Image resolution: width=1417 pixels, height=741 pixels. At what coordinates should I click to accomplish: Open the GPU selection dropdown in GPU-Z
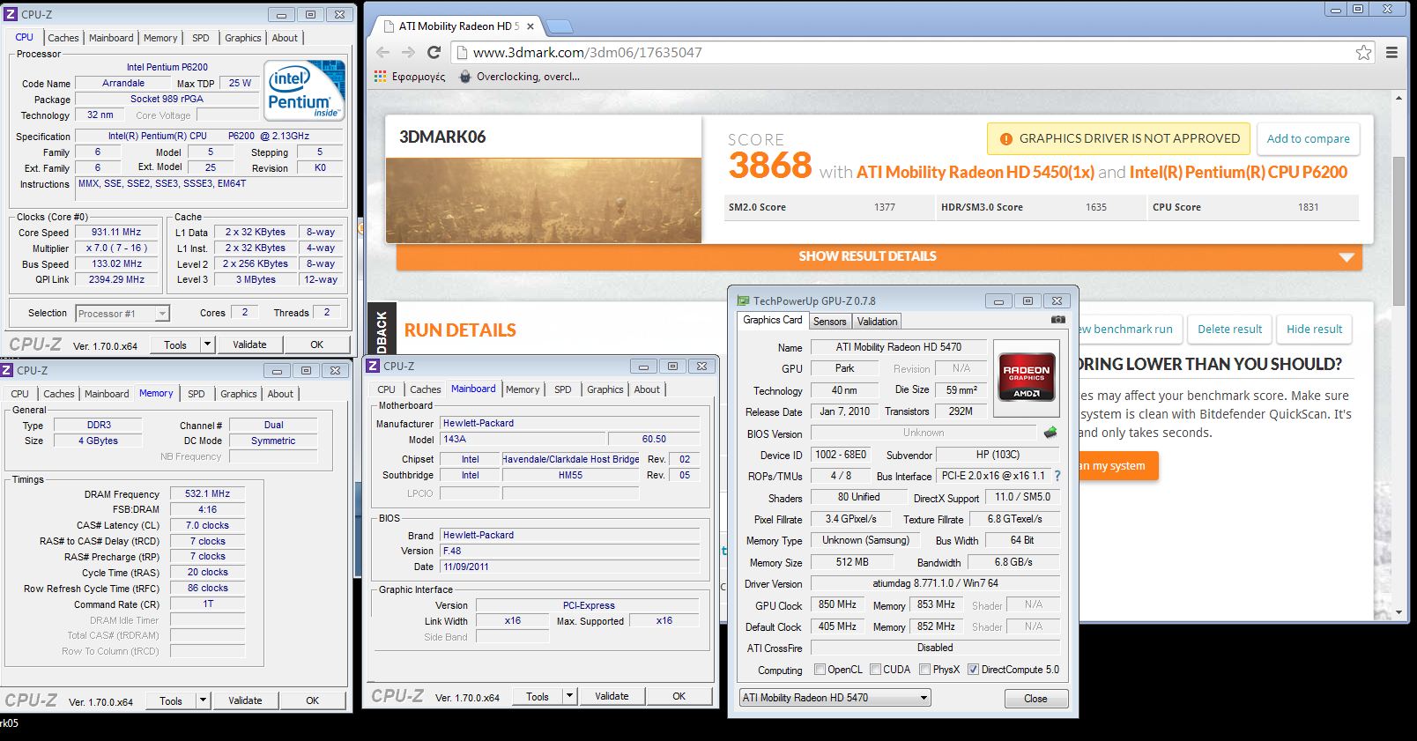point(835,698)
